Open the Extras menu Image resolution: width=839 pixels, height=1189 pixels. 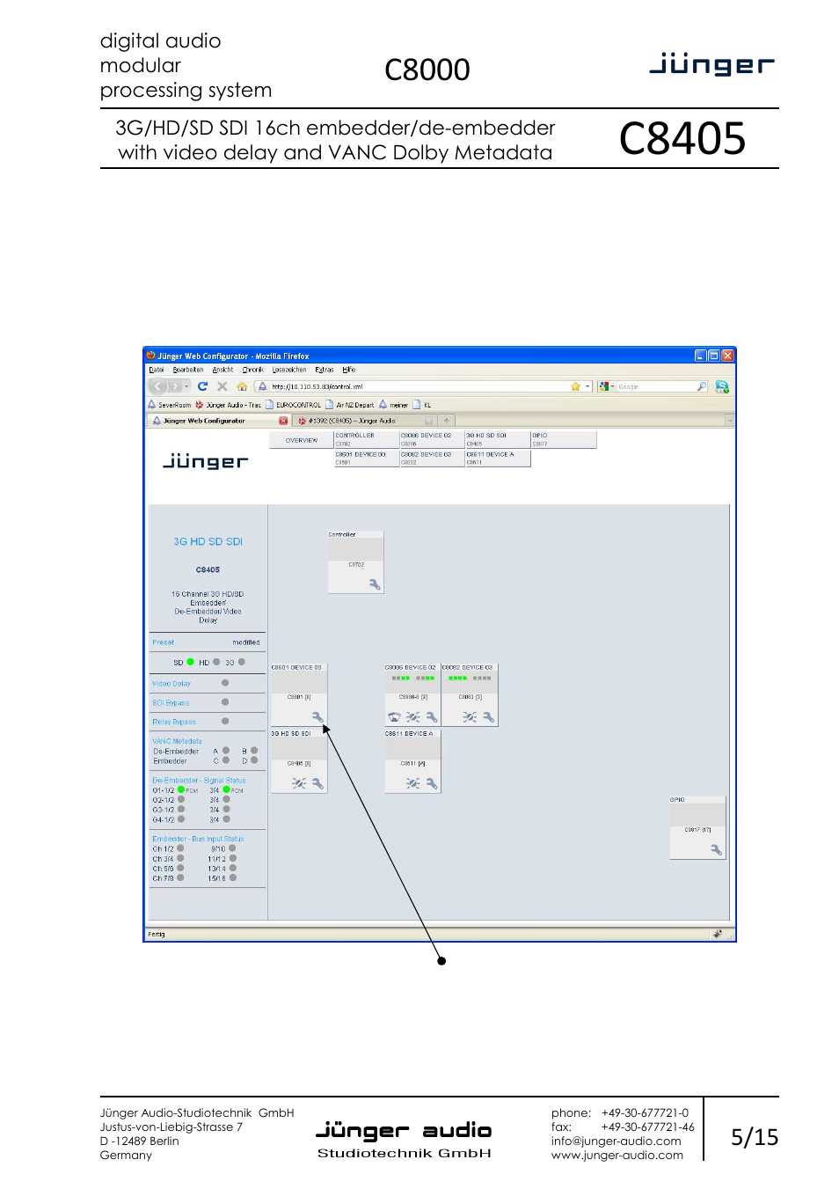point(325,370)
